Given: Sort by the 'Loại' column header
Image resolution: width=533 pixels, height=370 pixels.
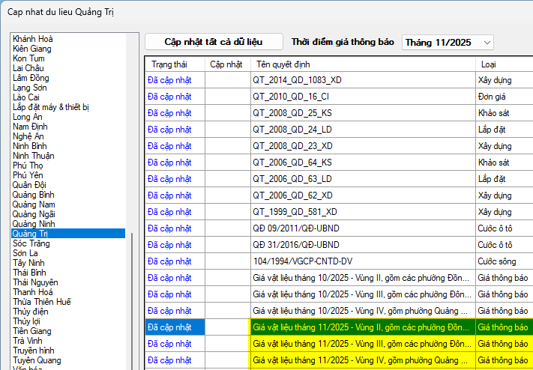Looking at the screenshot, I should point(487,64).
